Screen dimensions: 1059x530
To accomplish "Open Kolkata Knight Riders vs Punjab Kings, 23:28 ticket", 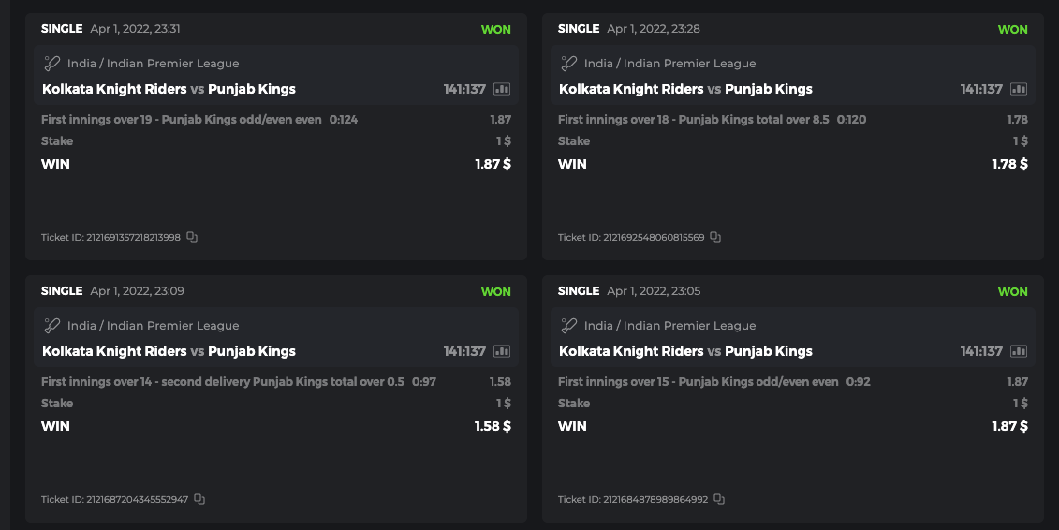I will click(x=685, y=90).
